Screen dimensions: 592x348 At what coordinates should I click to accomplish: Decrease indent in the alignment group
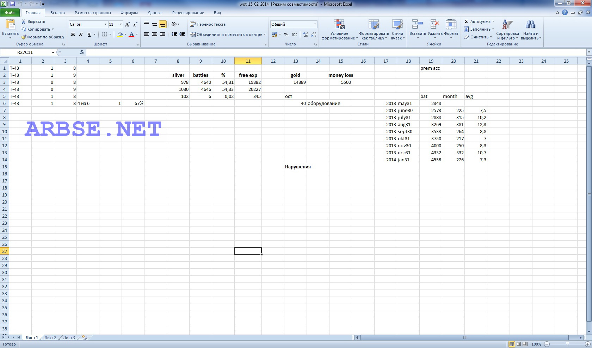click(174, 35)
